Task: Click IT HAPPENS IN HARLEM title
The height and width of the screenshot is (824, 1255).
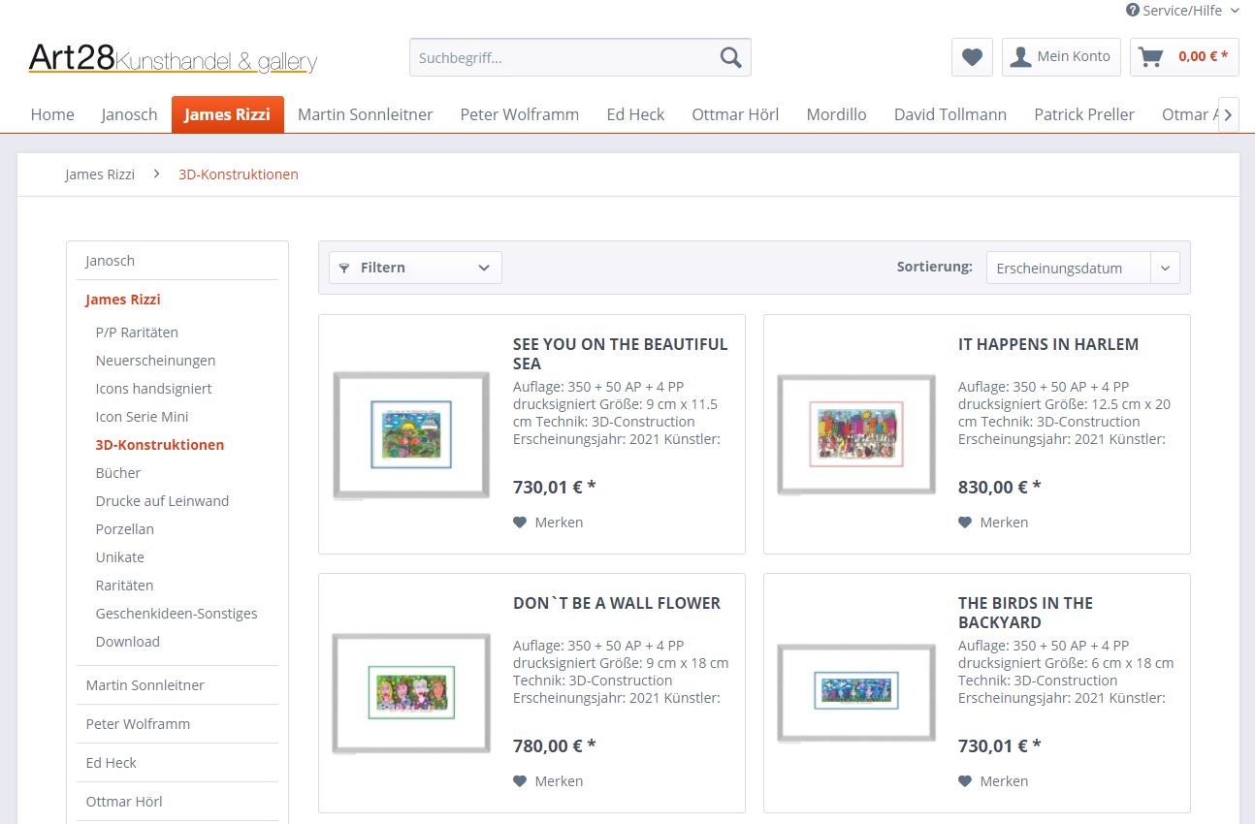Action: [x=1048, y=344]
